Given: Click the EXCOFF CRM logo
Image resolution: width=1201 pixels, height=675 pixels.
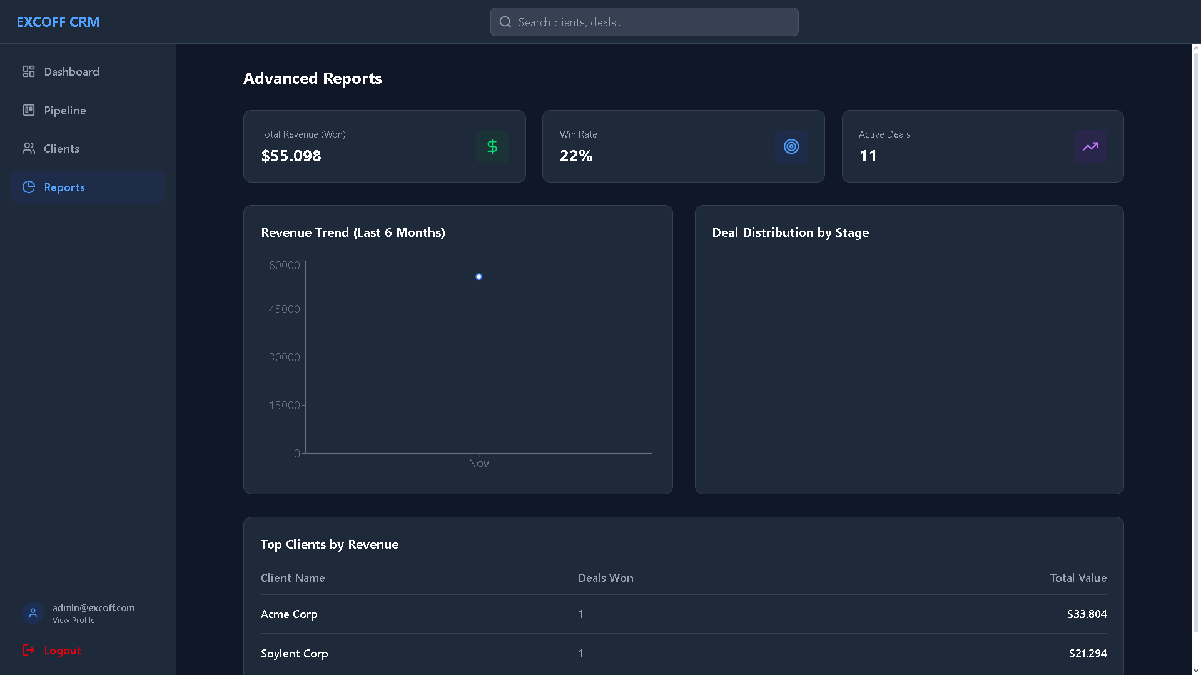Looking at the screenshot, I should (x=58, y=22).
